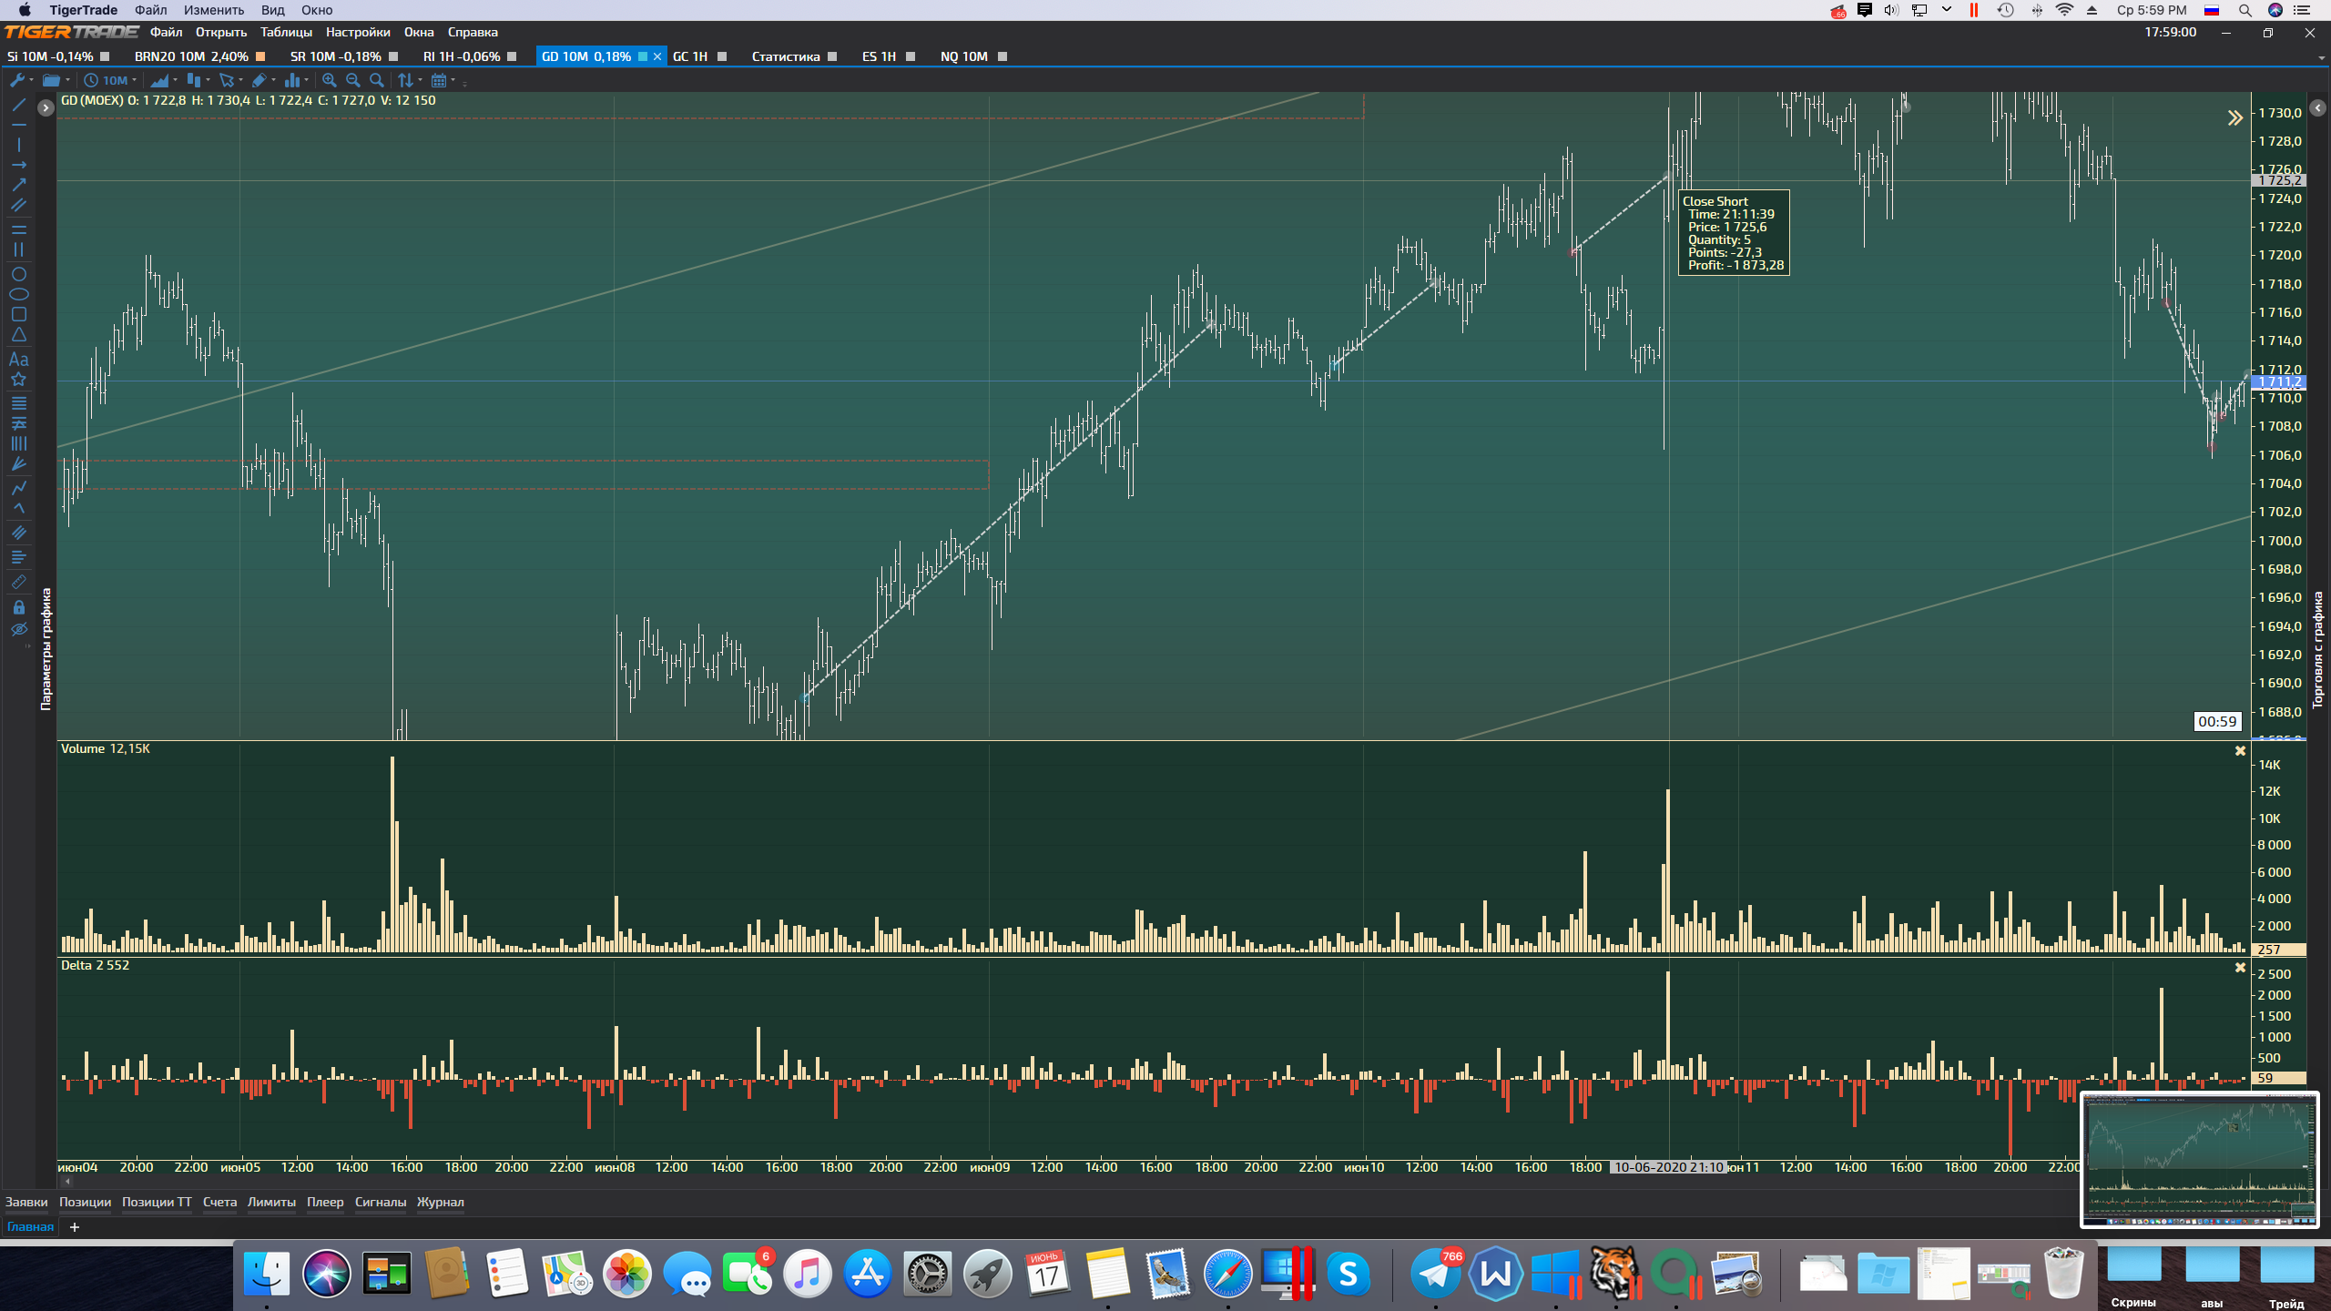2331x1311 pixels.
Task: Click the zoom in magnifier icon
Action: [330, 80]
